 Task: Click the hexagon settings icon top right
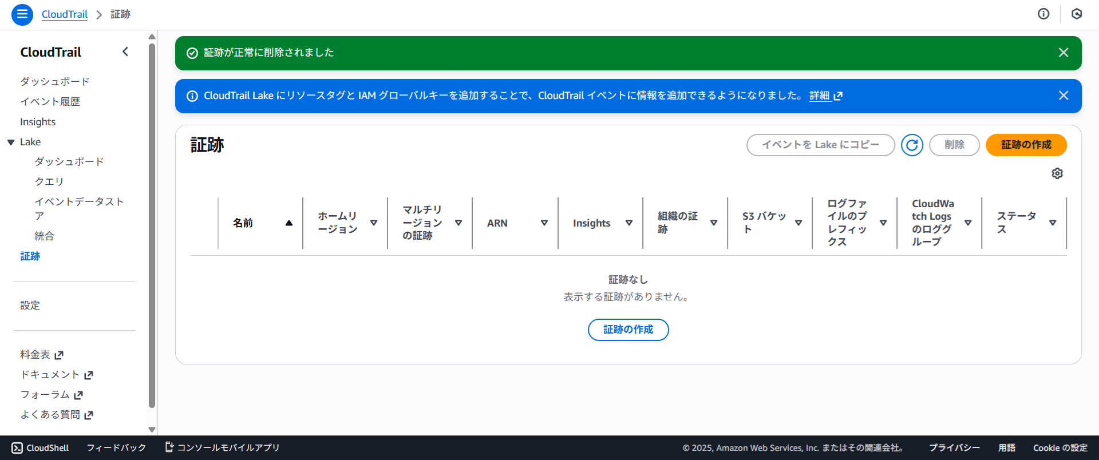(1077, 14)
